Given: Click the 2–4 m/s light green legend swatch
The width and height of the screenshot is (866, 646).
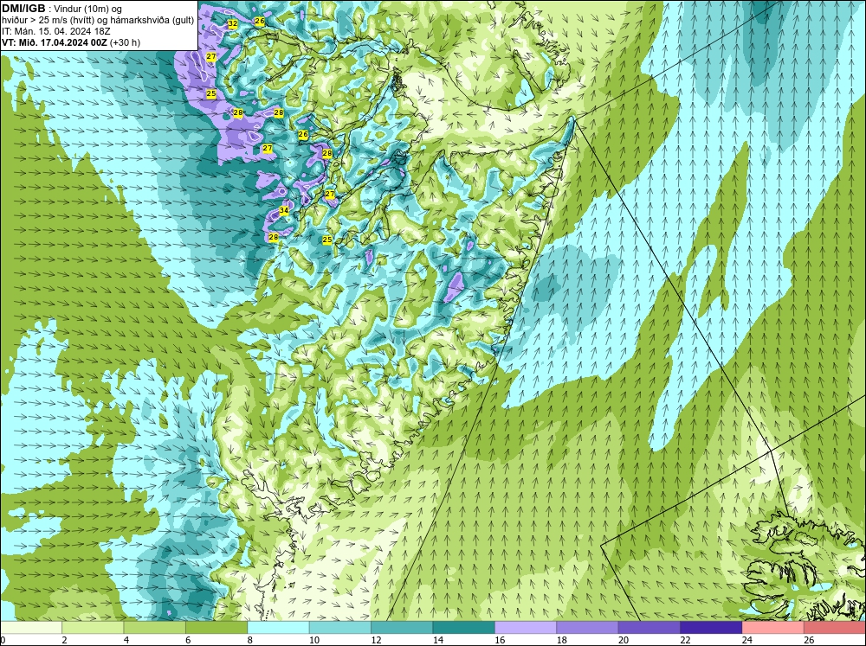Looking at the screenshot, I should click(x=93, y=627).
